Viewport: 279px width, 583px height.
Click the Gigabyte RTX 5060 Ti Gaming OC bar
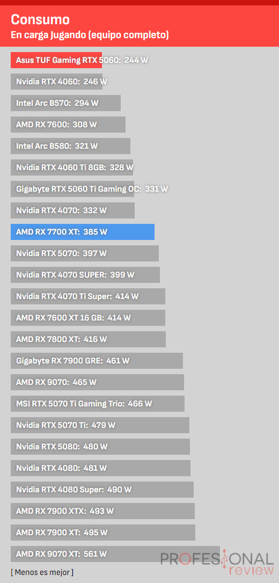[x=72, y=189]
